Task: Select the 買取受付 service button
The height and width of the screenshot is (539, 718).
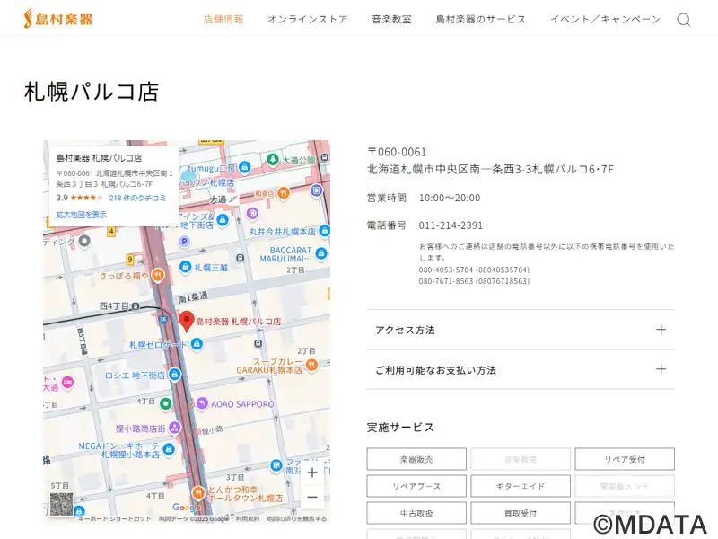Action: pos(521,513)
